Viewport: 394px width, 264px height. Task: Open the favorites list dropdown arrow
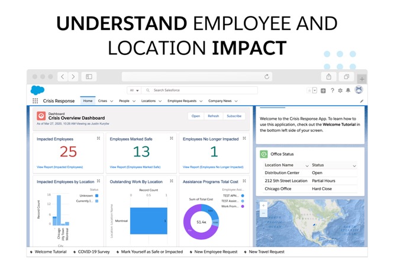[315, 90]
